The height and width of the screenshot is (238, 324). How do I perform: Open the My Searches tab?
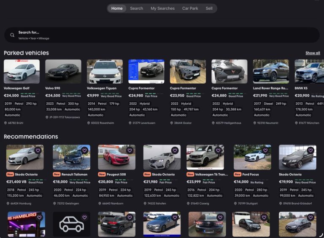(x=162, y=8)
